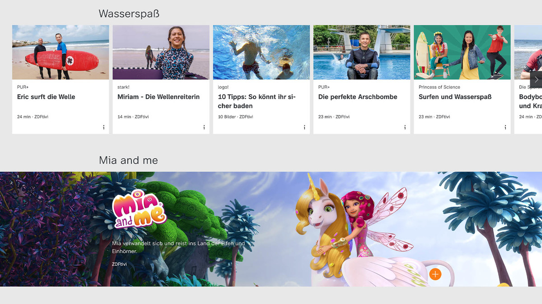Open the underwater swimming thumbnail
This screenshot has width=542, height=304.
(x=261, y=52)
